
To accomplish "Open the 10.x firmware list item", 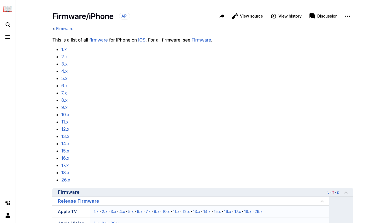I will [x=65, y=115].
